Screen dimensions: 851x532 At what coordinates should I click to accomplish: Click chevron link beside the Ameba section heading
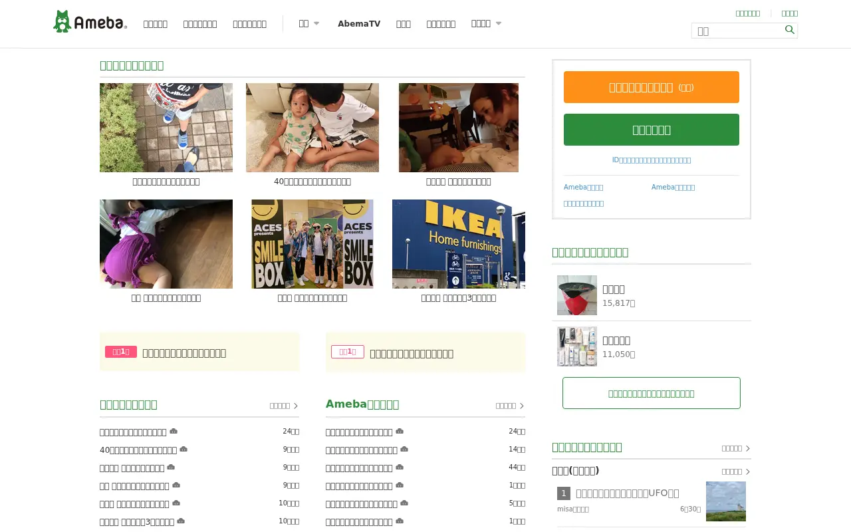click(x=510, y=406)
